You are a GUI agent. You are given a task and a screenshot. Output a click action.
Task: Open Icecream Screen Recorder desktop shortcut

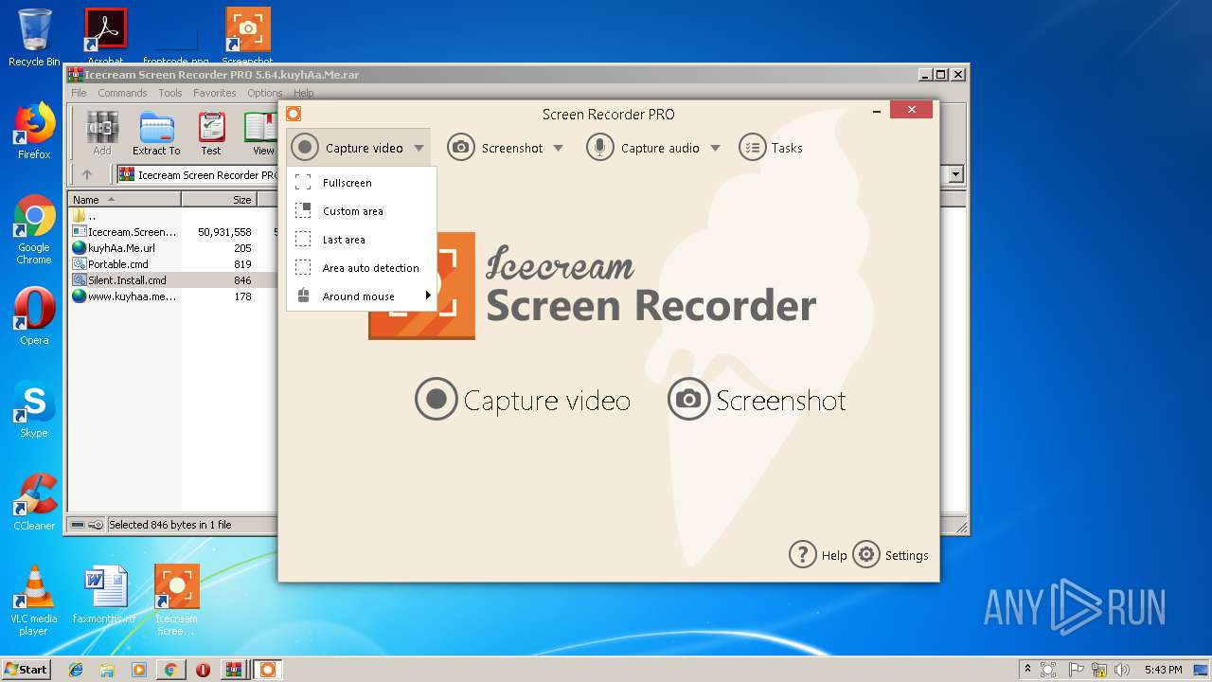pyautogui.click(x=177, y=601)
